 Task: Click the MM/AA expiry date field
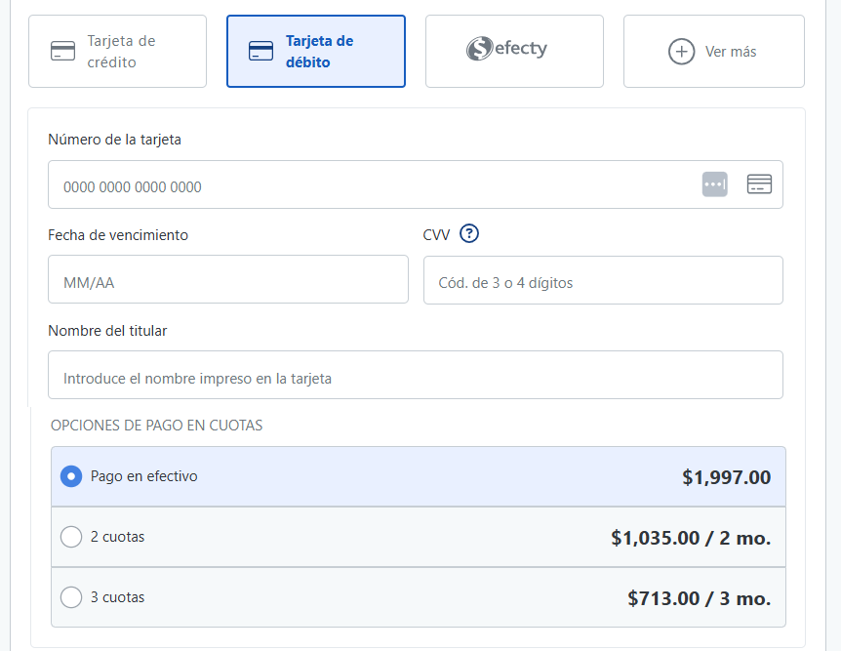(x=228, y=279)
